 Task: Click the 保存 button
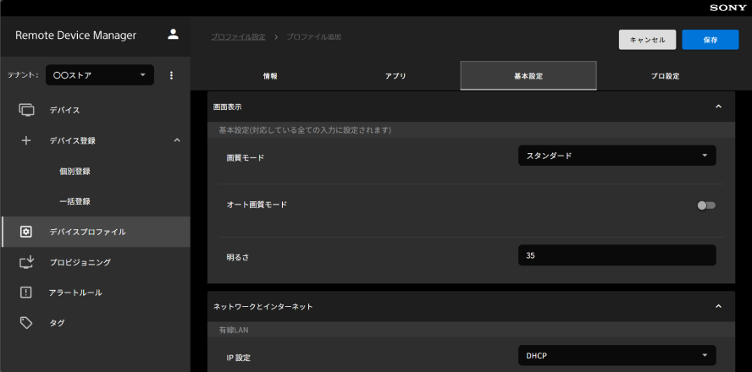(x=710, y=40)
